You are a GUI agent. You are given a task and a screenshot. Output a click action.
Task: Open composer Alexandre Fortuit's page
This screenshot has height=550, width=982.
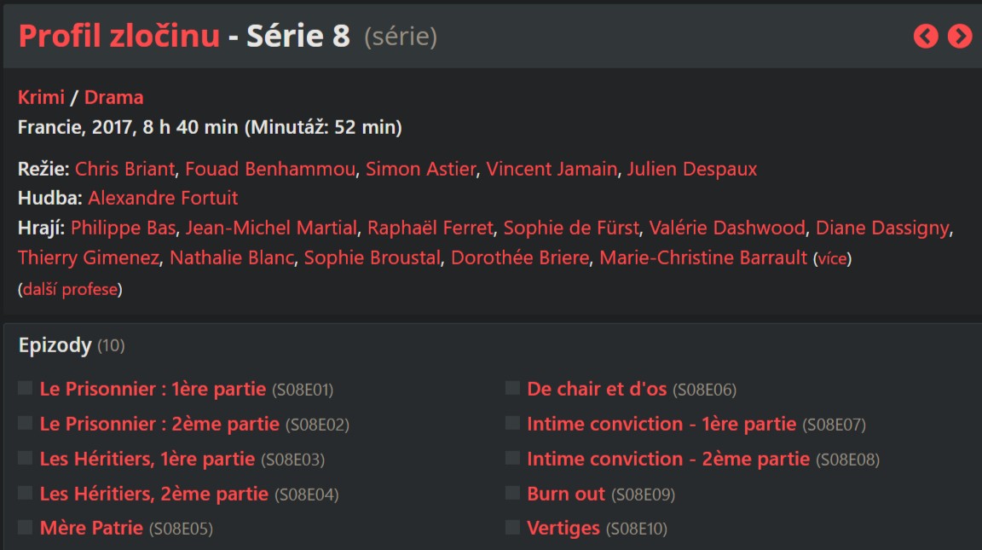coord(163,198)
